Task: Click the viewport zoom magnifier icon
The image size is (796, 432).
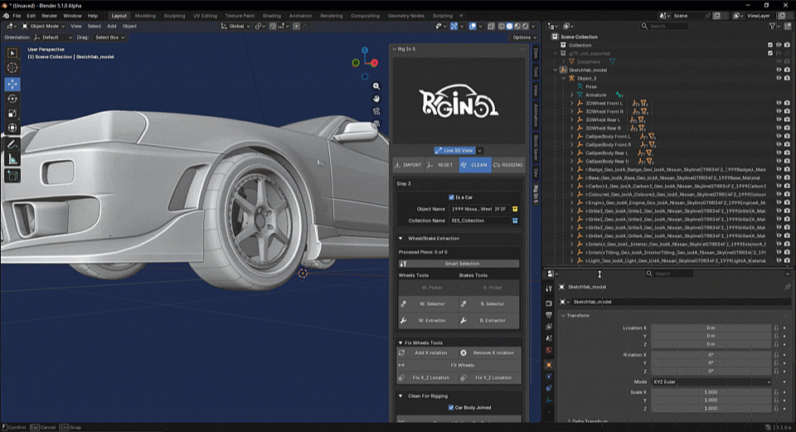Action: (376, 86)
